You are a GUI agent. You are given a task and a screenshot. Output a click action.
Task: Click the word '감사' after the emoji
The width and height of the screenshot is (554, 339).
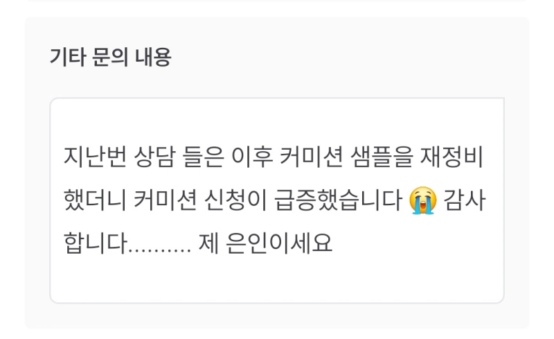click(x=464, y=200)
